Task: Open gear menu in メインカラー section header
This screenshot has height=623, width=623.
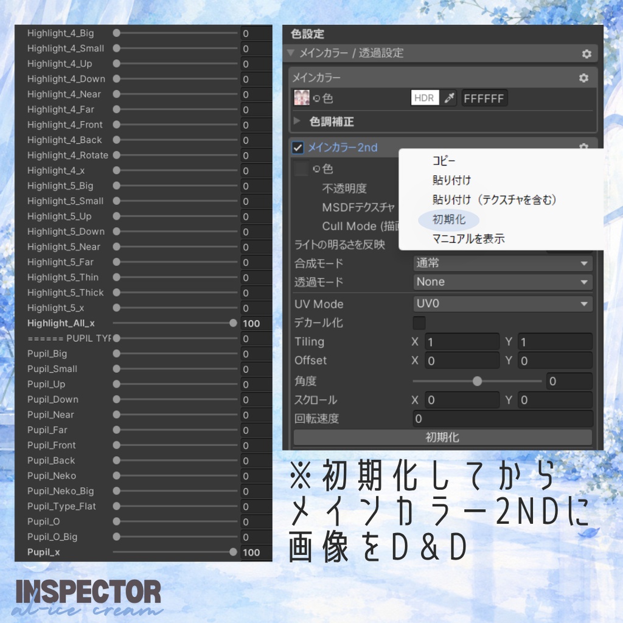Action: (x=583, y=78)
